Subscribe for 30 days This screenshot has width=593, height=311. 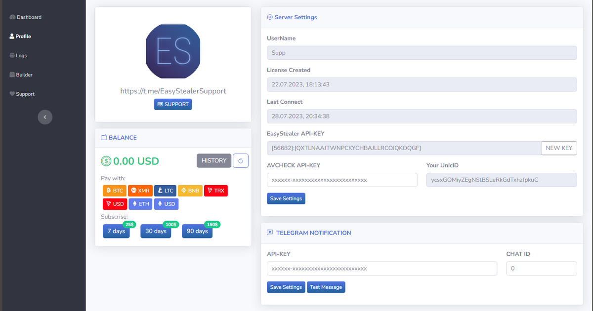point(156,232)
